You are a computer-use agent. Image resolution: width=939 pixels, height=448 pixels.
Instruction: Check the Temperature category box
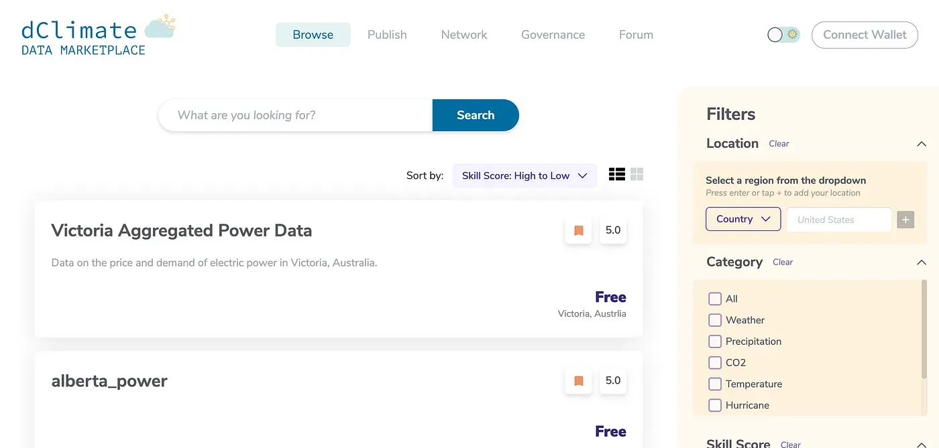coord(715,384)
